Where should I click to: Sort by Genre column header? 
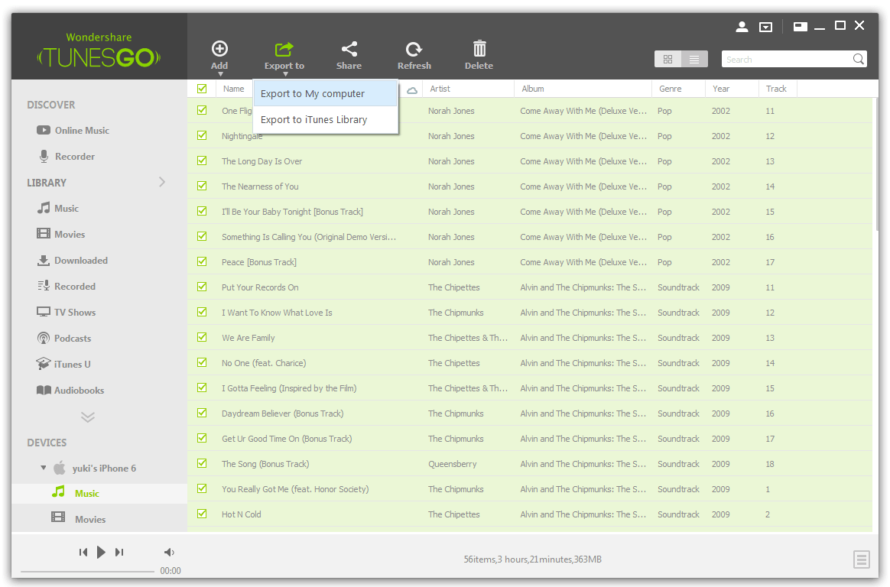click(x=678, y=89)
